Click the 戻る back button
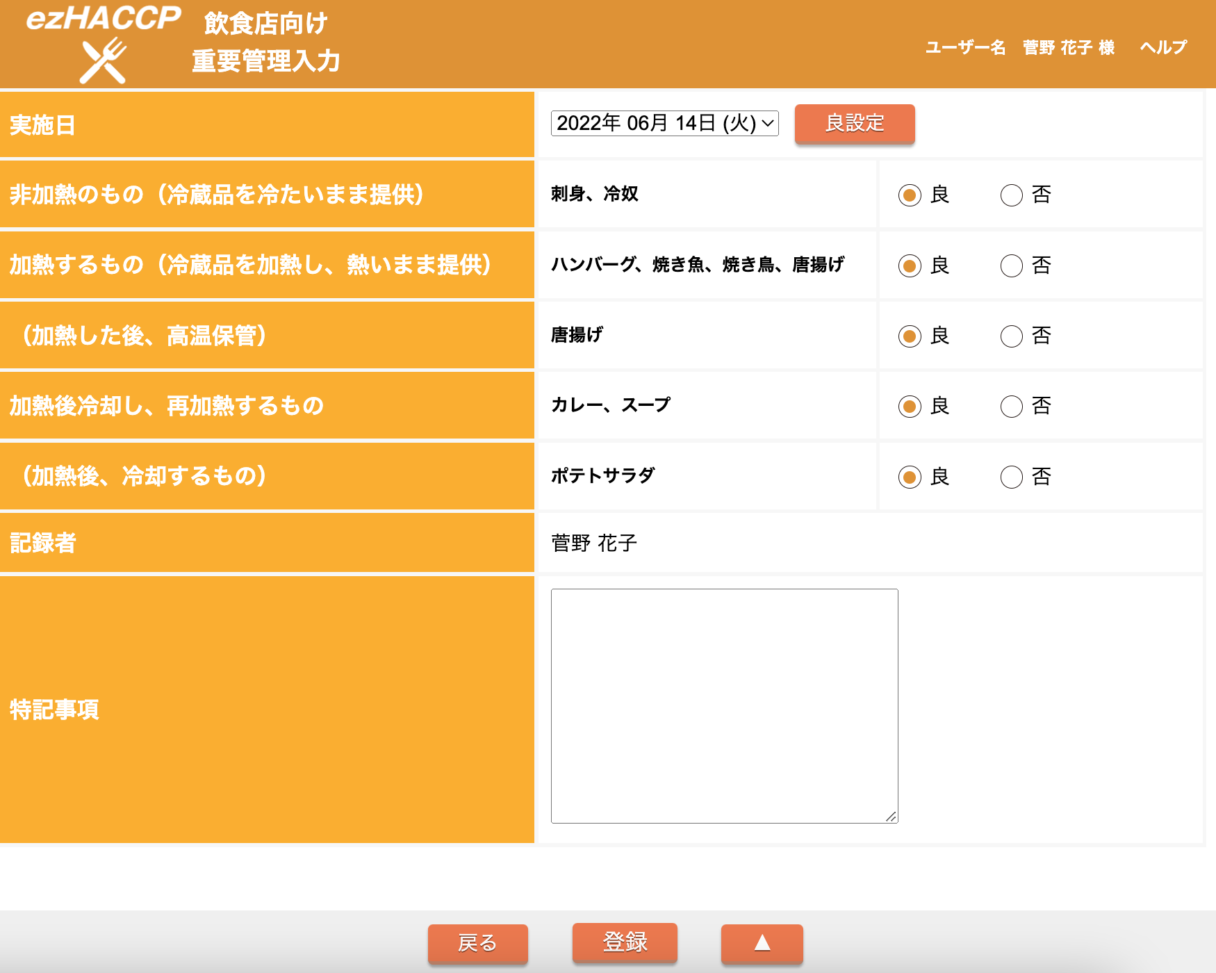 (x=477, y=943)
